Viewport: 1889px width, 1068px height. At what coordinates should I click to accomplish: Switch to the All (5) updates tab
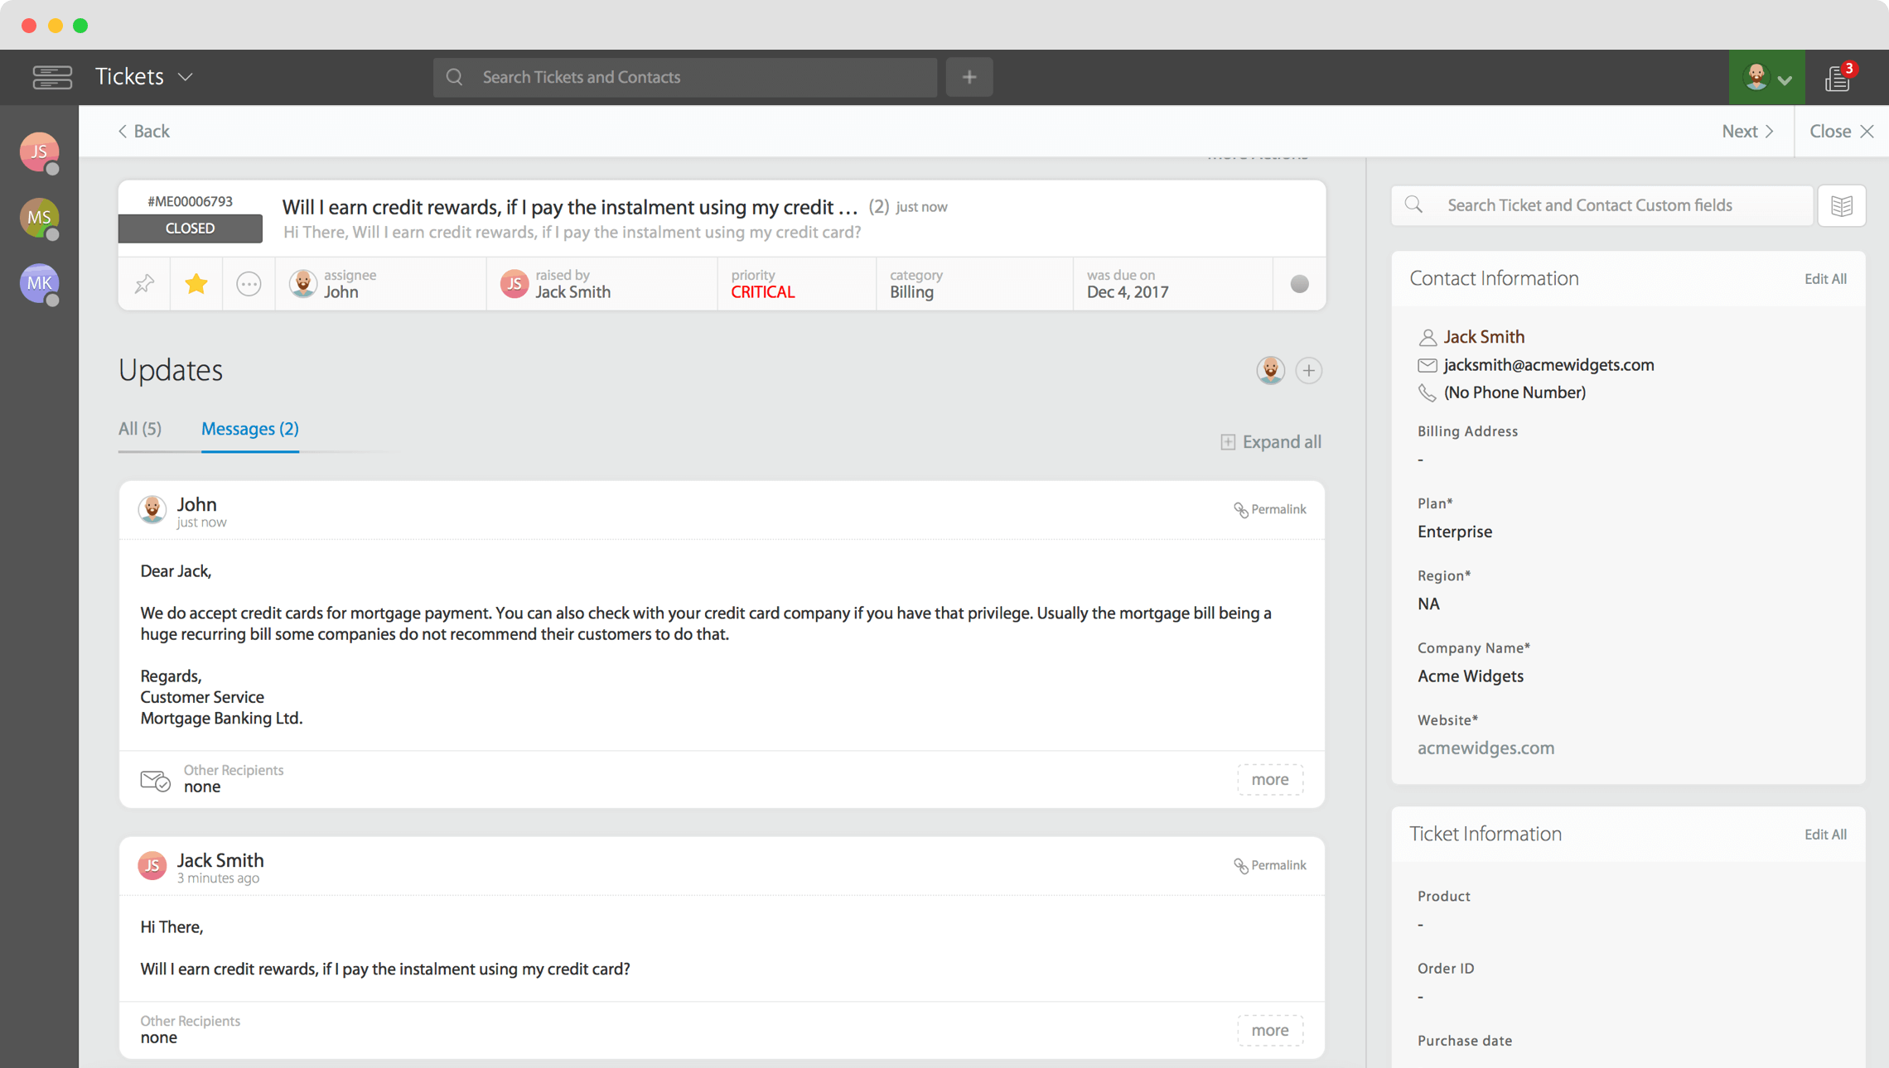click(x=140, y=428)
